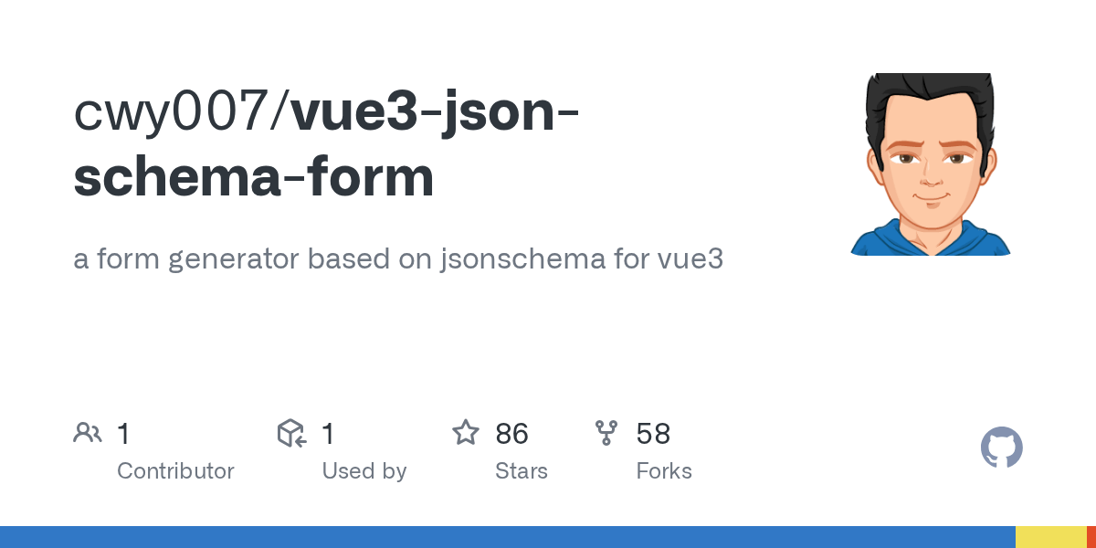Click the Forks label

(x=664, y=471)
